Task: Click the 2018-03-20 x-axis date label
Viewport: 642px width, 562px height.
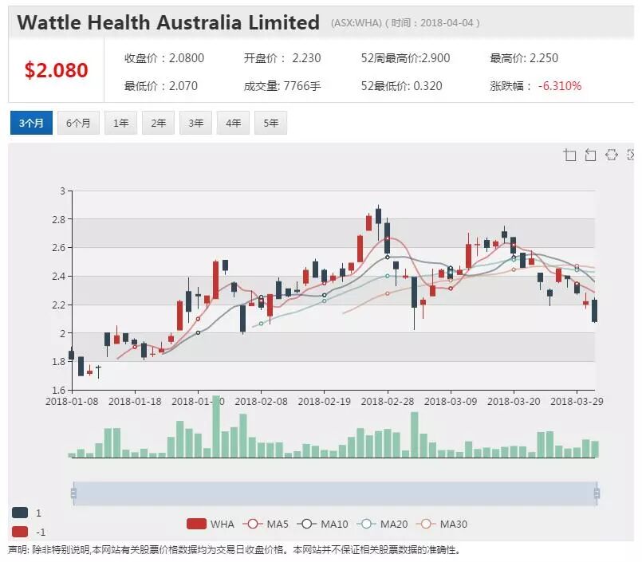Action: click(x=514, y=401)
